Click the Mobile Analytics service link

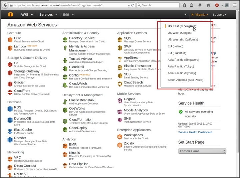click(x=136, y=110)
